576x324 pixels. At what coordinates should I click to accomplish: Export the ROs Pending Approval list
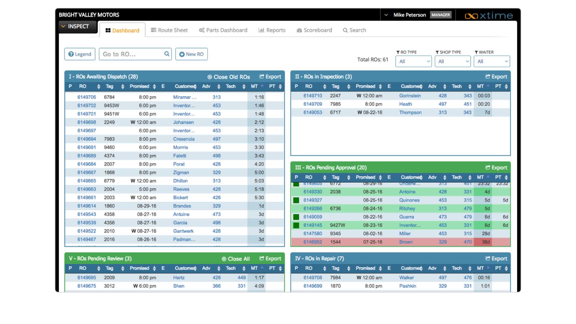[x=496, y=168]
